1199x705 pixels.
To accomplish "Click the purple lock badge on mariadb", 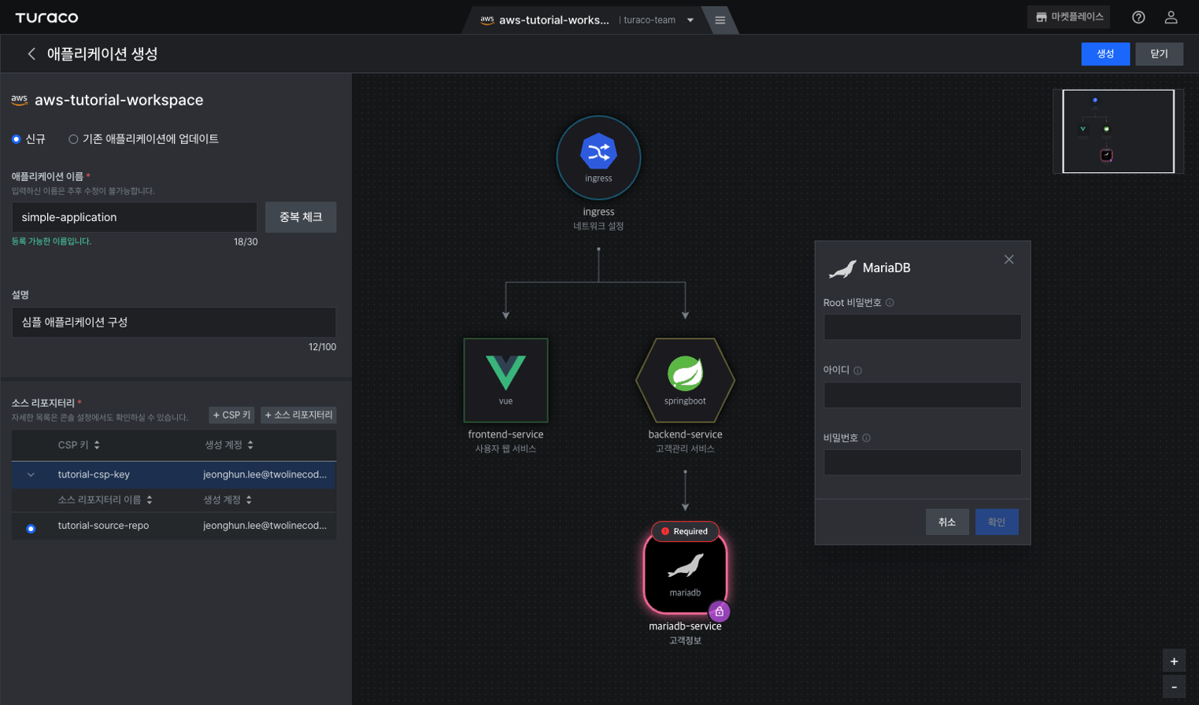I will coord(719,611).
